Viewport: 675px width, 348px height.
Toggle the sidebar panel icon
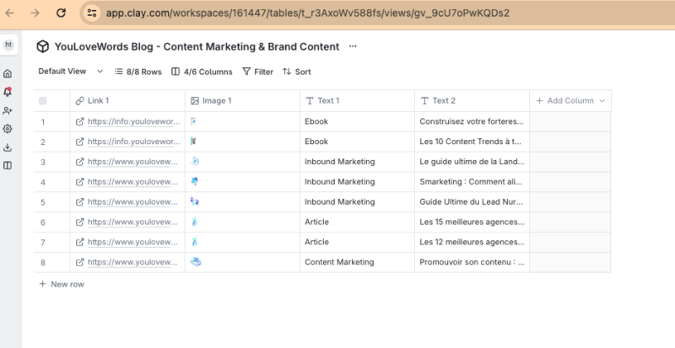point(8,166)
